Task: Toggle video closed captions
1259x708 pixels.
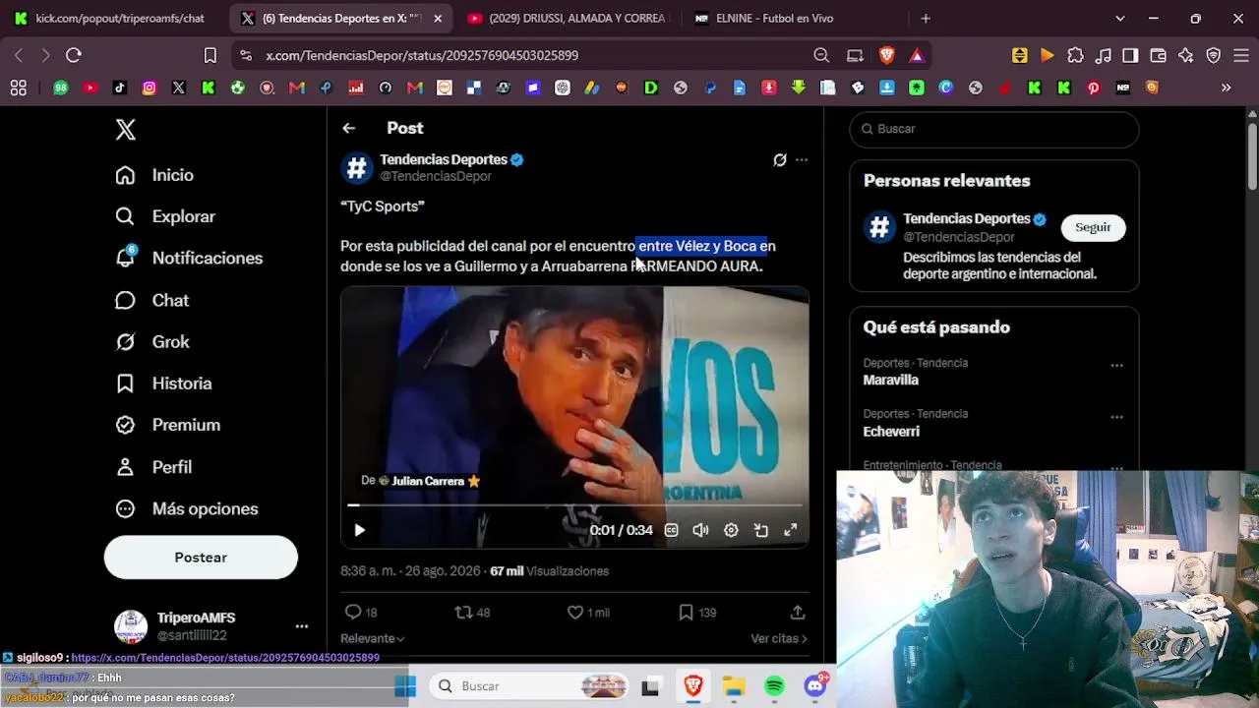Action: (672, 530)
